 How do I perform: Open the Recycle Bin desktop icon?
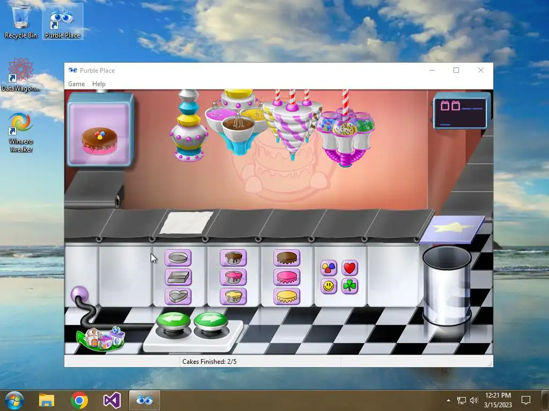21,21
